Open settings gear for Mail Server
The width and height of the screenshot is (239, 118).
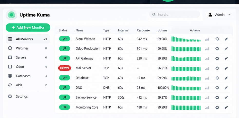pos(217,68)
